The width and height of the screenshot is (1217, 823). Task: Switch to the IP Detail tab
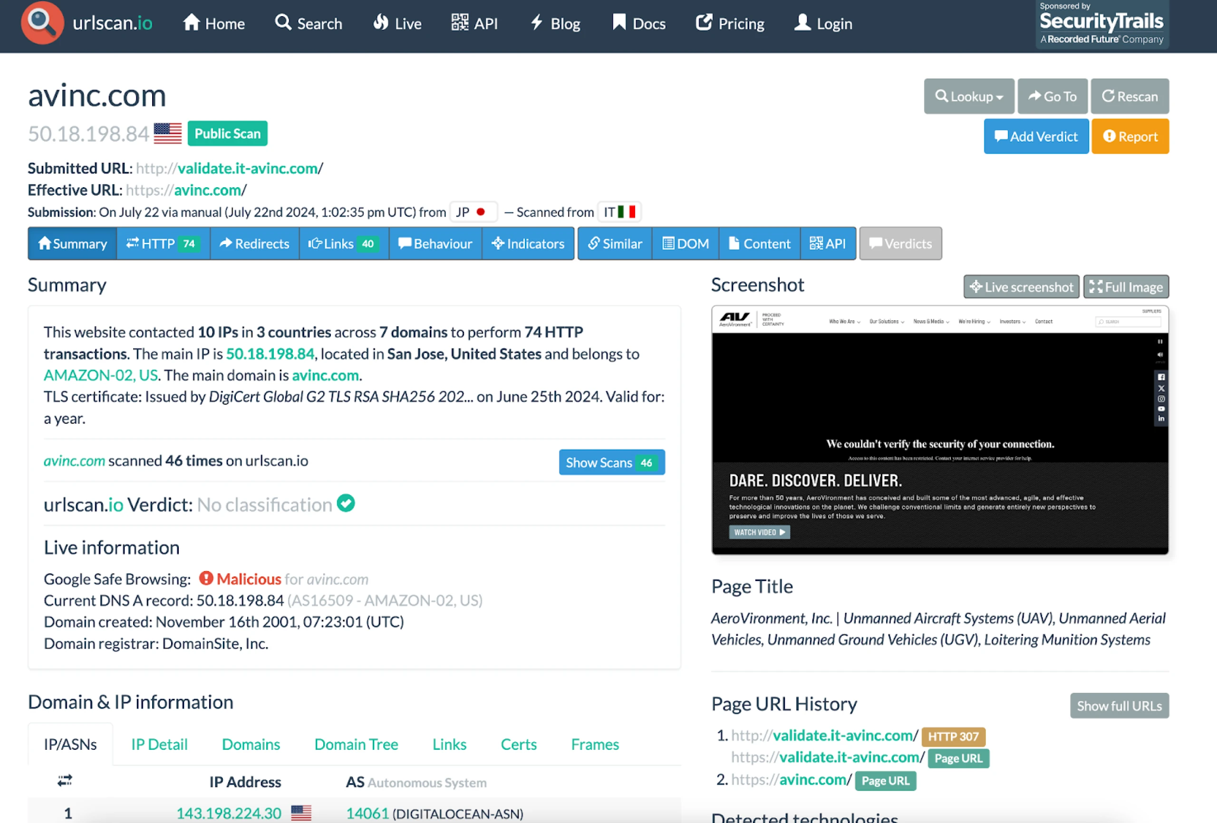pos(159,745)
